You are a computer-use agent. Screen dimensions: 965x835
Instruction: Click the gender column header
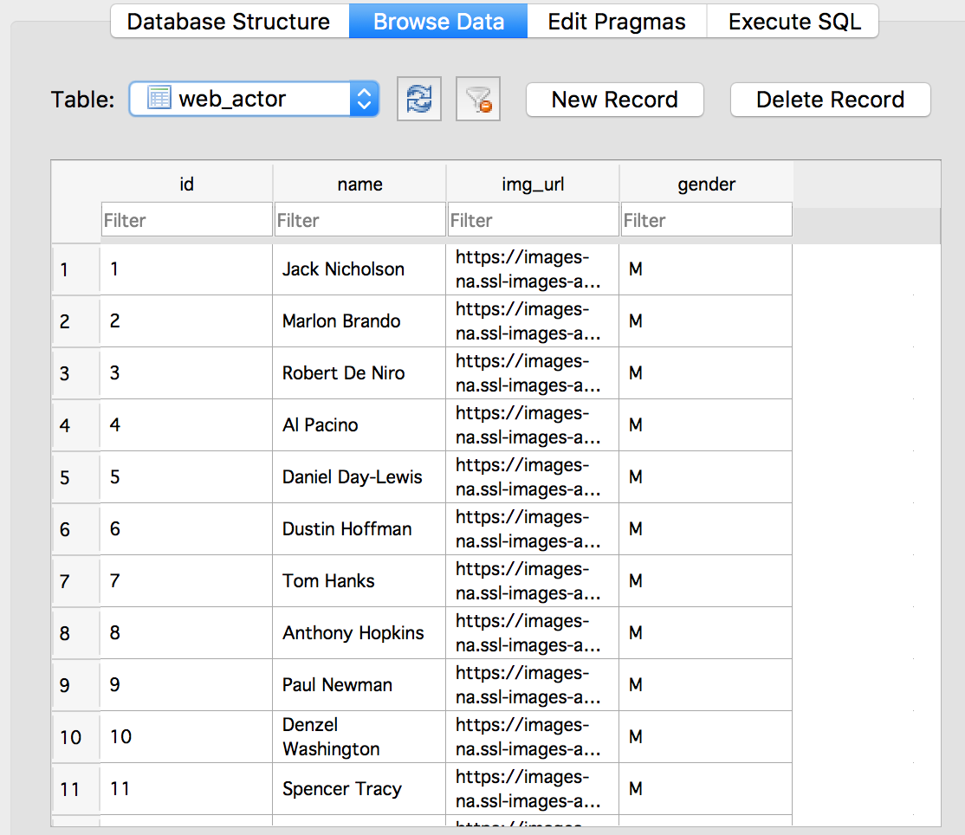[706, 184]
